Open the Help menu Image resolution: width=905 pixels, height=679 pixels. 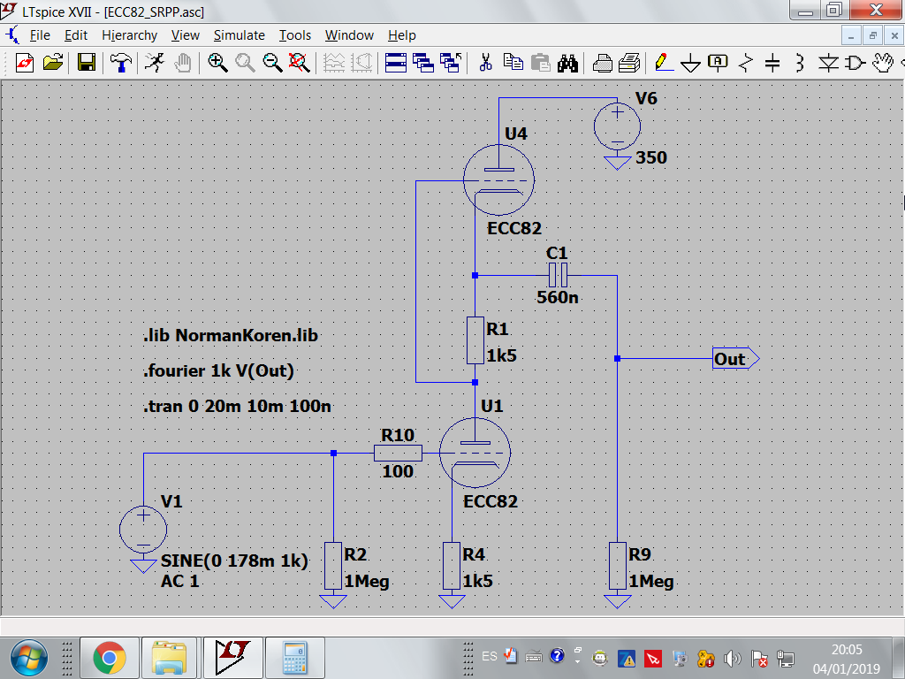(x=402, y=35)
